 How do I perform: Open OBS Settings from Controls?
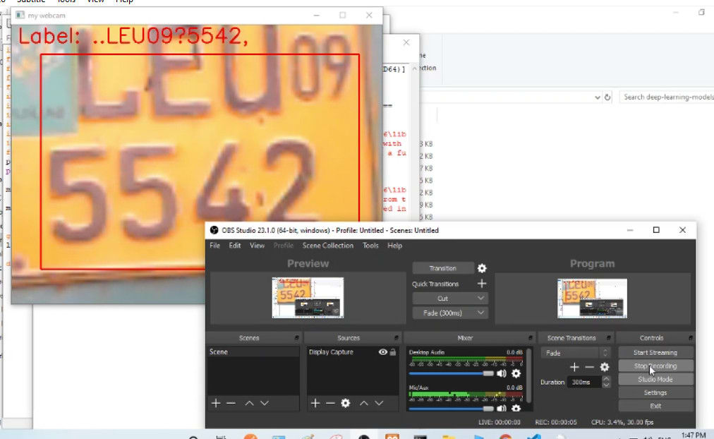pyautogui.click(x=655, y=392)
